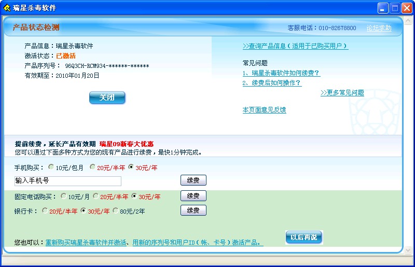
Task: Click customer service number 010-82678800
Action: 337,28
